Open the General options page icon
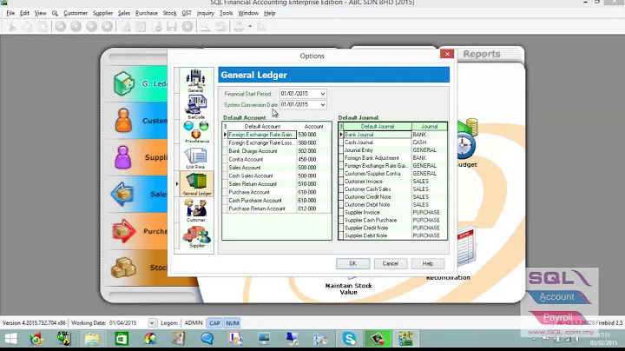 [x=195, y=80]
